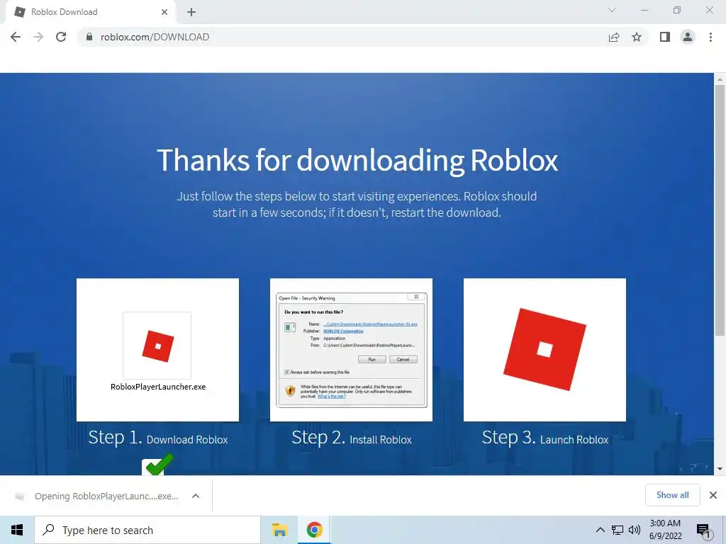Open the clock showing 3:00 AM

click(x=665, y=530)
